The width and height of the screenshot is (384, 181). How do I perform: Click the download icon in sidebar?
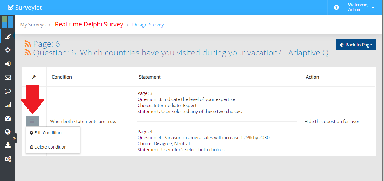tap(8, 145)
